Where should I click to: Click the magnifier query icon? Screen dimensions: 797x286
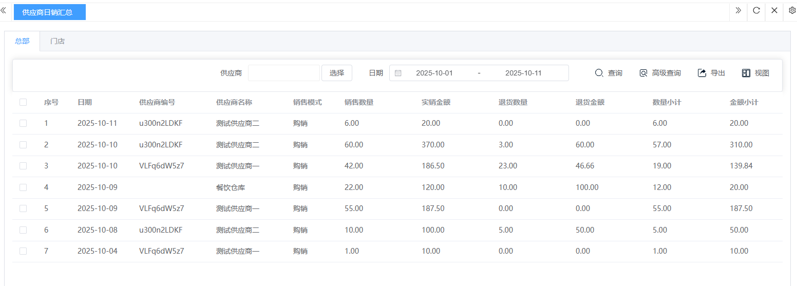[599, 73]
